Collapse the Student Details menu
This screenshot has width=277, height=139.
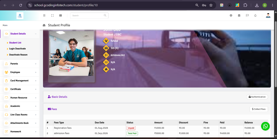click(x=19, y=34)
